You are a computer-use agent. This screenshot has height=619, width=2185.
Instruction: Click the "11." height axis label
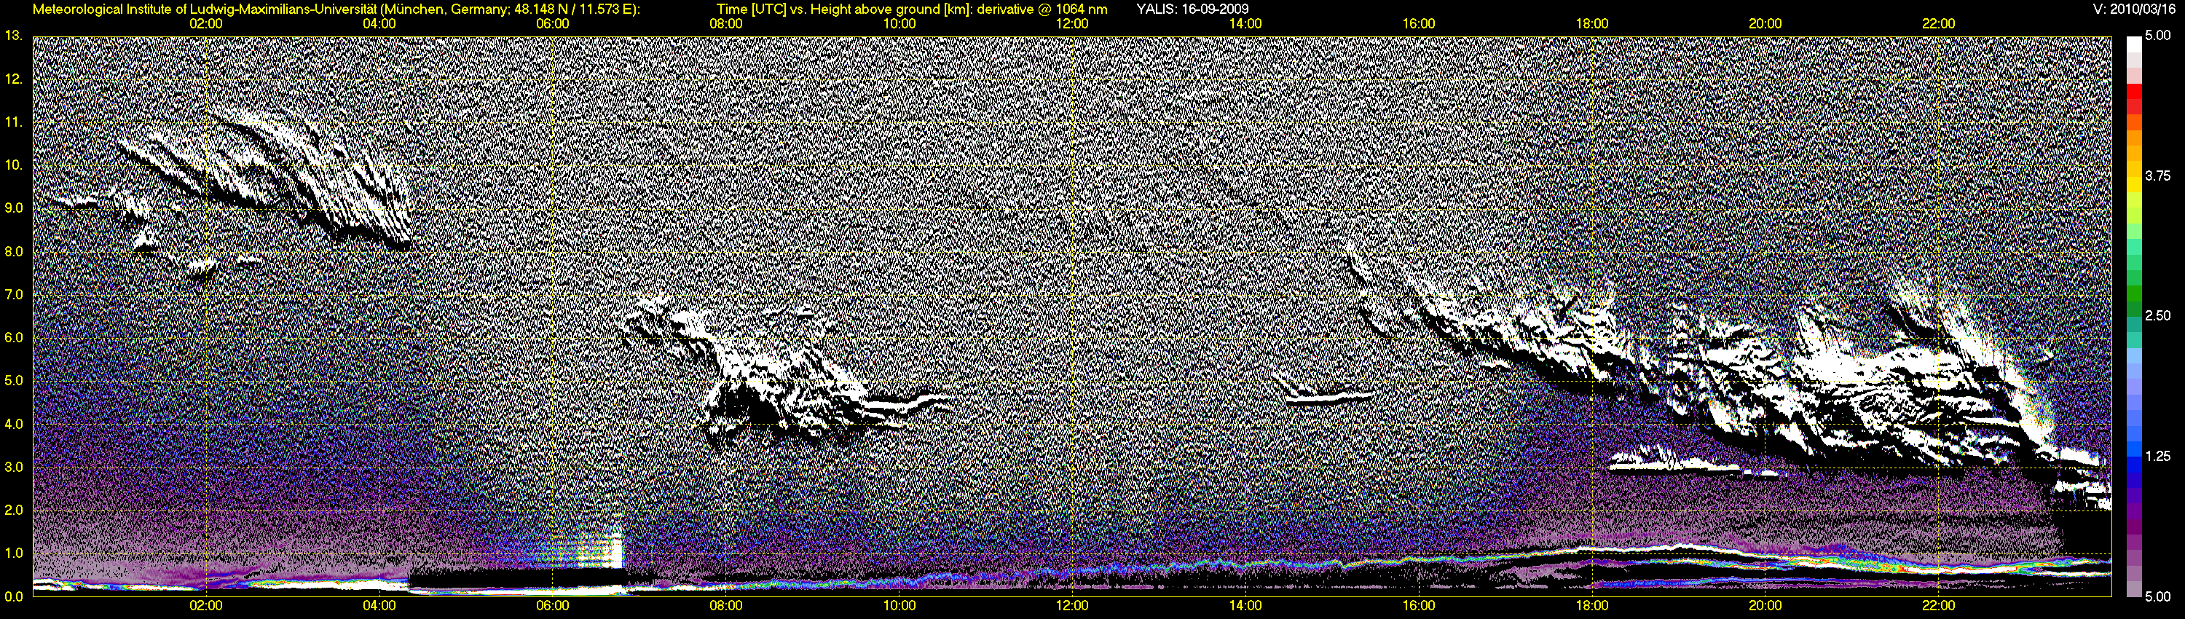(x=14, y=122)
